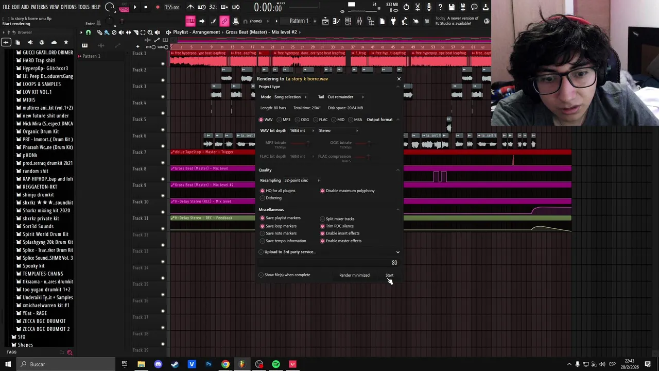Open Google Chrome from the Windows taskbar
Viewport: 659px width, 371px height.
tap(226, 364)
